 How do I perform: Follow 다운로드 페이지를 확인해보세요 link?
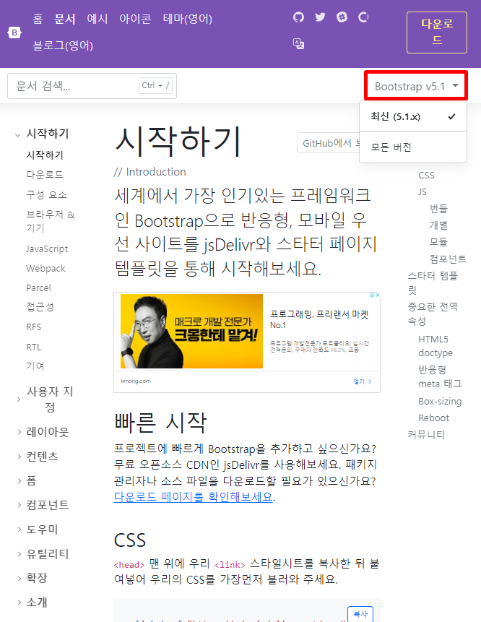click(193, 496)
